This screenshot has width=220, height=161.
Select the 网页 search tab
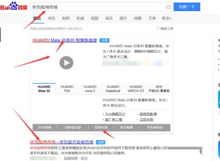click(37, 19)
